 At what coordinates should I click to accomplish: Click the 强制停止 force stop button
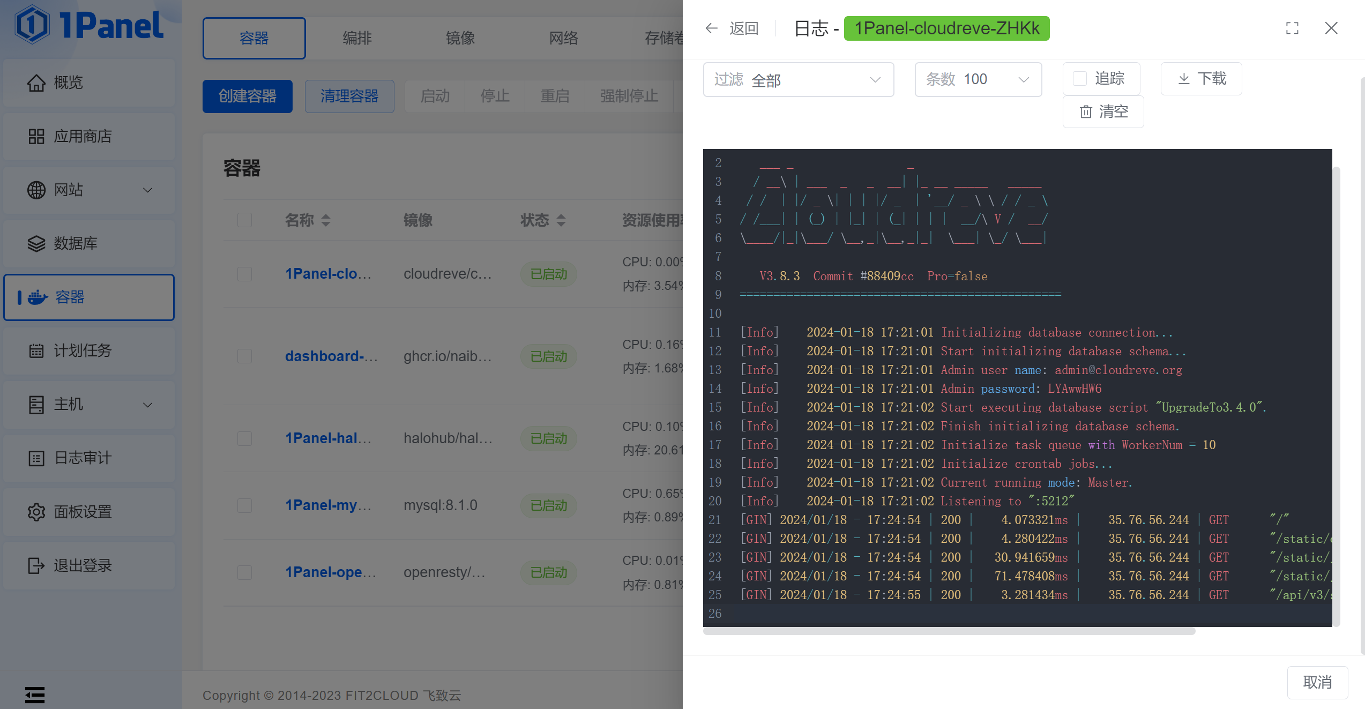click(x=629, y=96)
